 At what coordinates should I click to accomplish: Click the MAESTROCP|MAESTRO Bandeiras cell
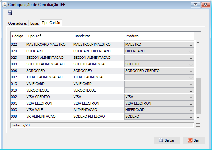(x=98, y=44)
